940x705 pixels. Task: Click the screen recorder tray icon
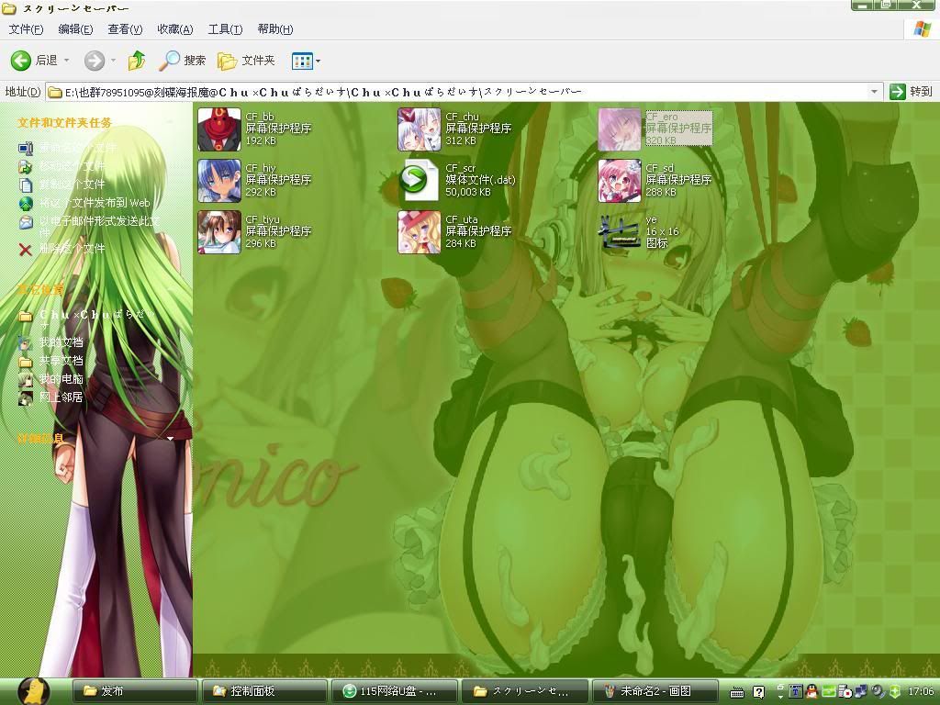[845, 691]
